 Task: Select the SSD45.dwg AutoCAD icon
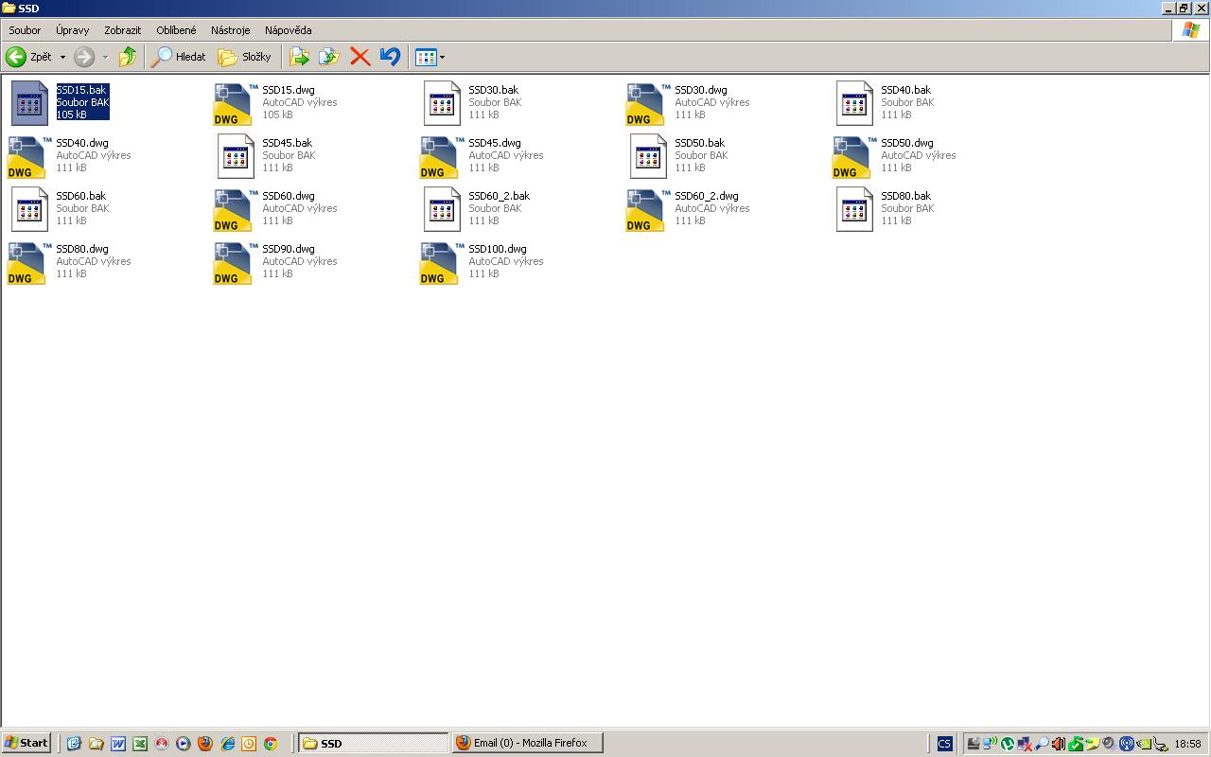(x=442, y=156)
